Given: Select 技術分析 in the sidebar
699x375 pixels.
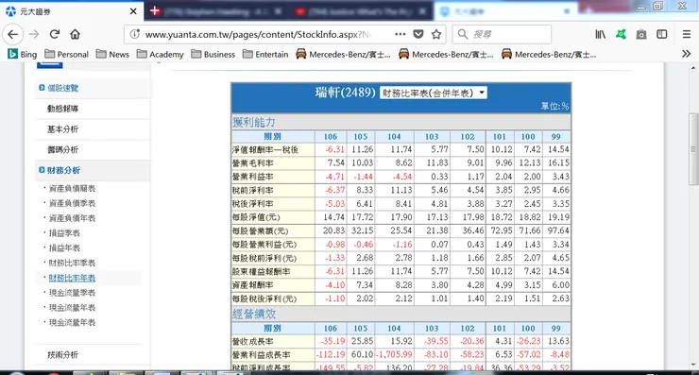Looking at the screenshot, I should pos(63,354).
